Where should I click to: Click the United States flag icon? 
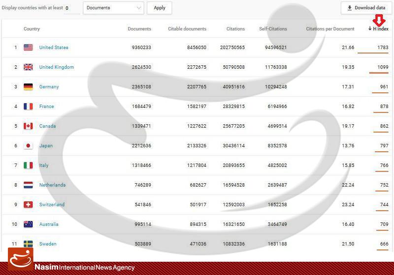pos(28,48)
